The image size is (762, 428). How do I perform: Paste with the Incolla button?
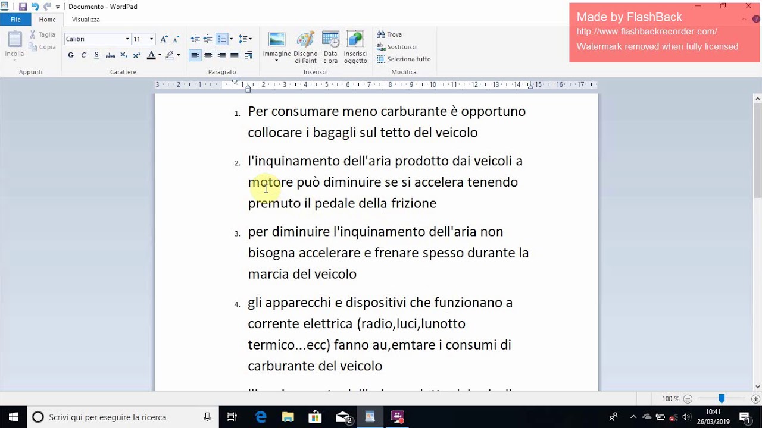pos(14,40)
